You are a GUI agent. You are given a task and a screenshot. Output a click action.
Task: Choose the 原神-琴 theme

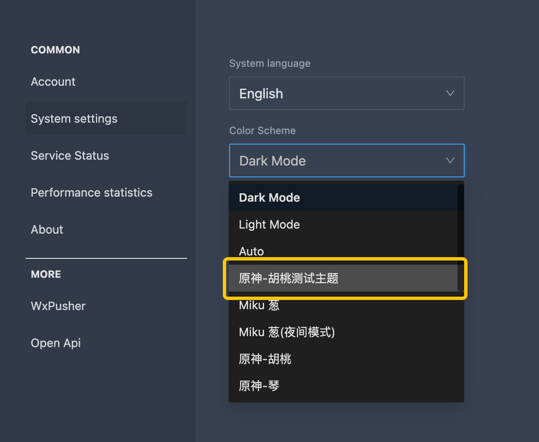coord(259,386)
